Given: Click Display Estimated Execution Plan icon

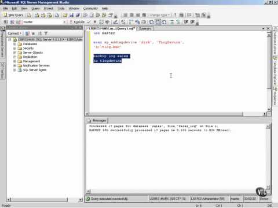Looking at the screenshot, I should (x=101, y=22).
